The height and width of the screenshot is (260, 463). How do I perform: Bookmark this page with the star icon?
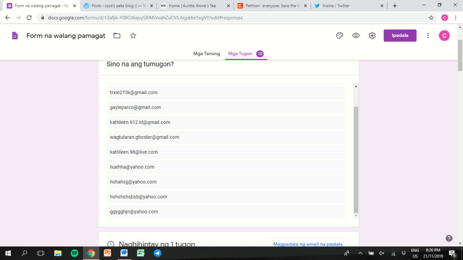[x=431, y=18]
